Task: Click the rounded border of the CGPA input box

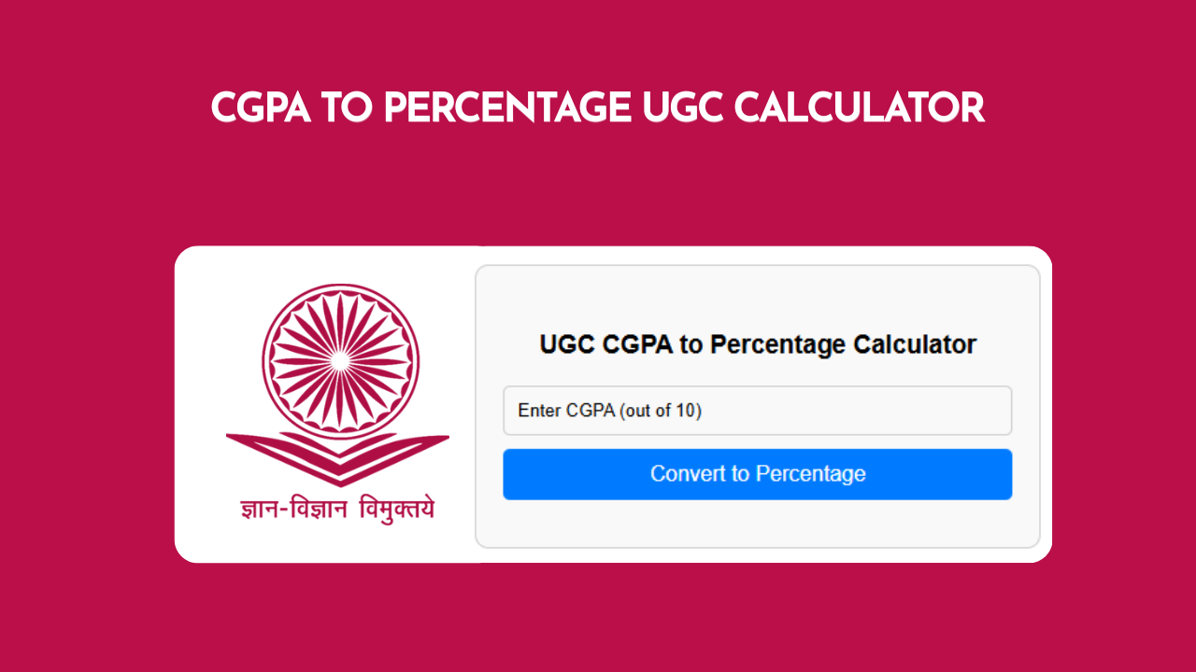Action: click(x=757, y=386)
